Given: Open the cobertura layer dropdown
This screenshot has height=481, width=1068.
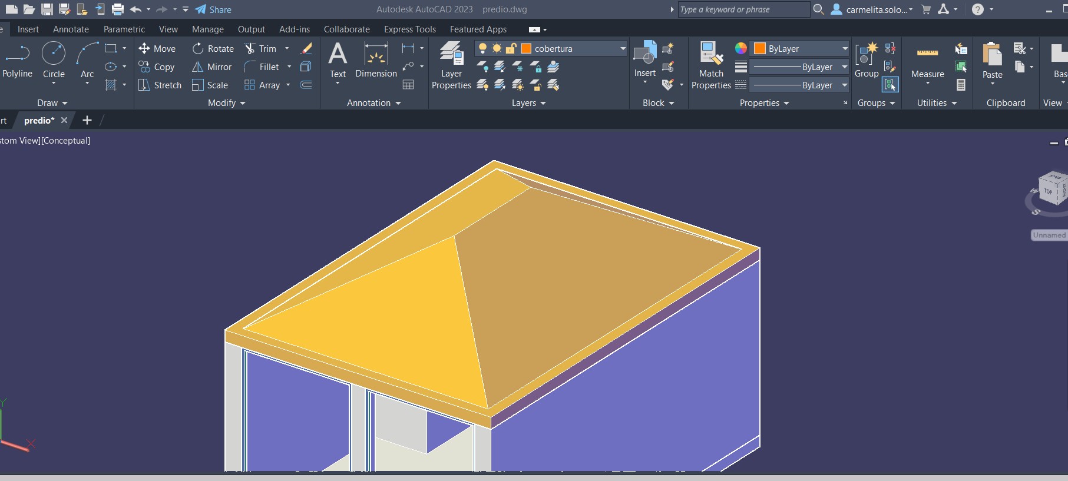Looking at the screenshot, I should coord(623,48).
